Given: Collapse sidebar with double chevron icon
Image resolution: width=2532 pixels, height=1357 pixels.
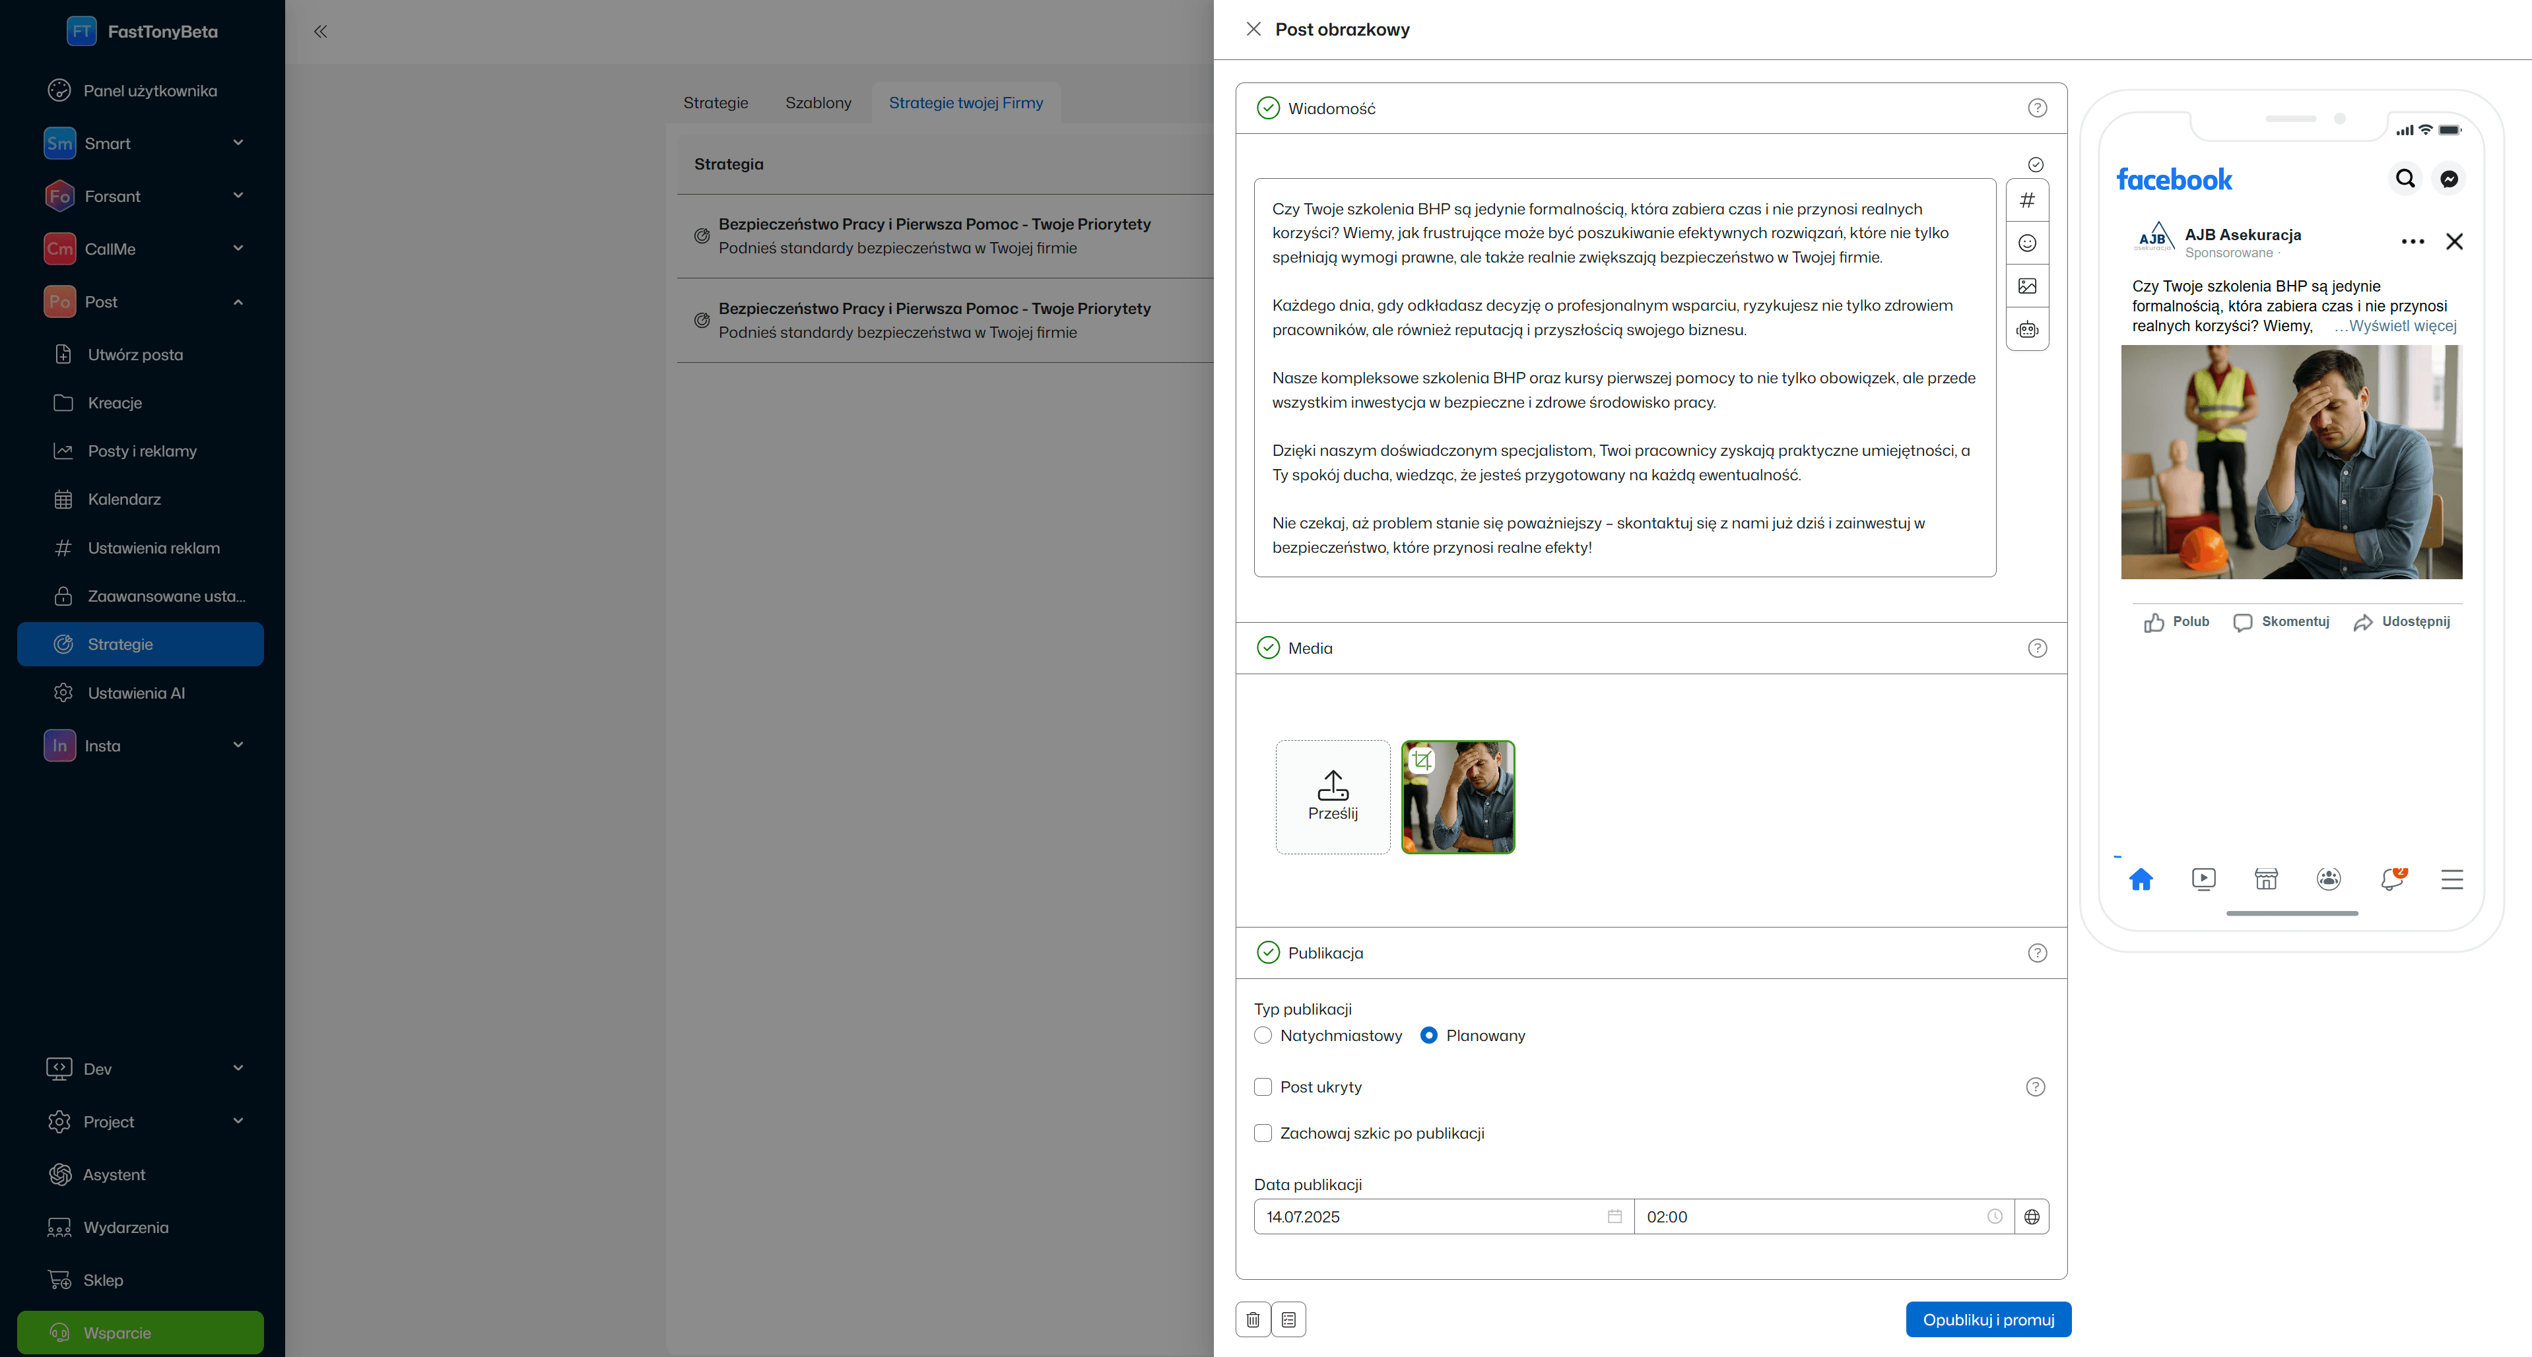Looking at the screenshot, I should coord(320,32).
